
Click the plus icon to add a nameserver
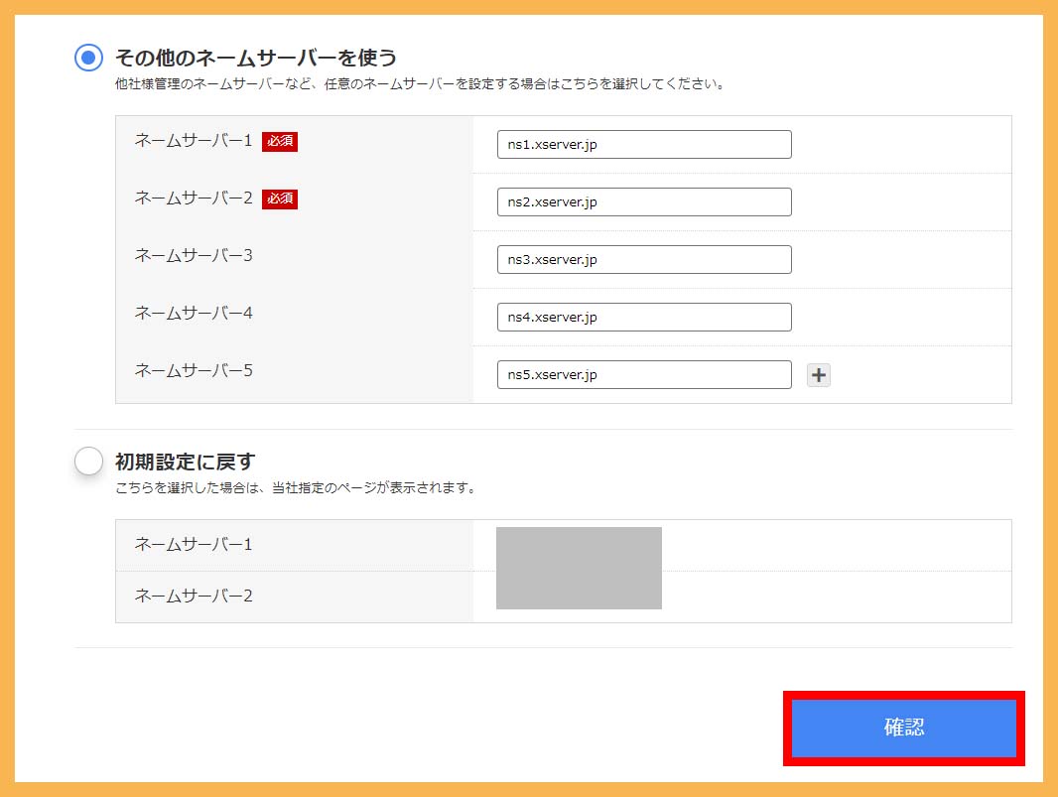818,375
